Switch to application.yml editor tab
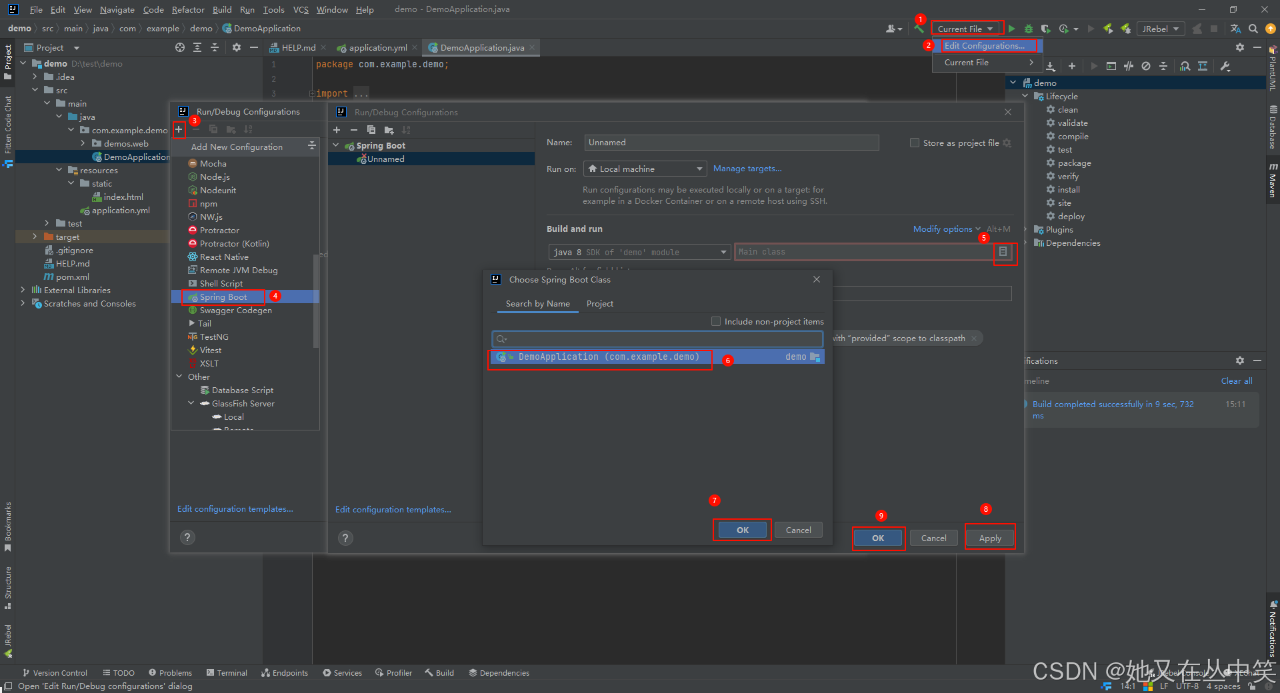Screen dimensions: 1280x693 pyautogui.click(x=377, y=47)
